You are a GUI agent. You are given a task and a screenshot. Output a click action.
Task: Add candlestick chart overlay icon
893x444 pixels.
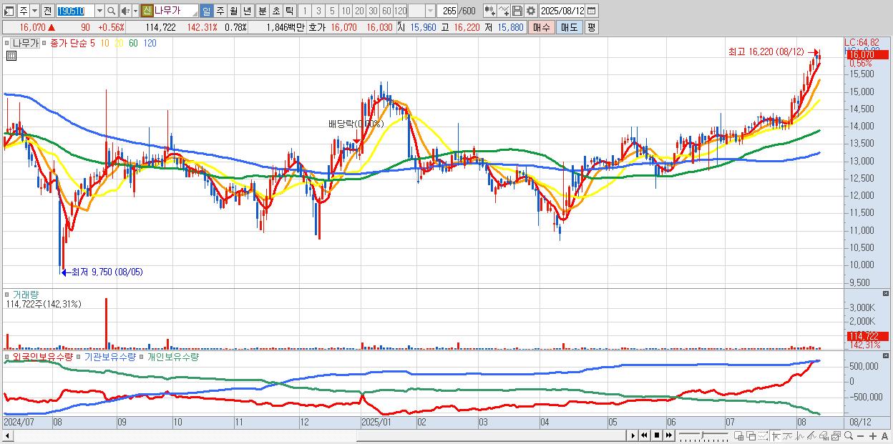[x=490, y=11]
